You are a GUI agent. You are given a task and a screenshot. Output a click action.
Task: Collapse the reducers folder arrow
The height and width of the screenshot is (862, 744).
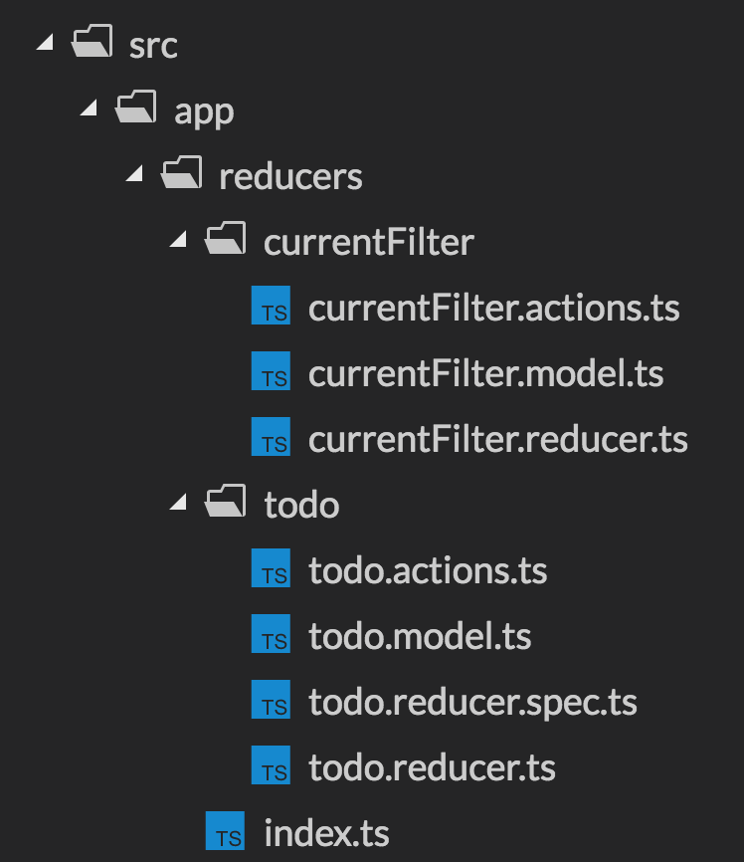pos(134,173)
